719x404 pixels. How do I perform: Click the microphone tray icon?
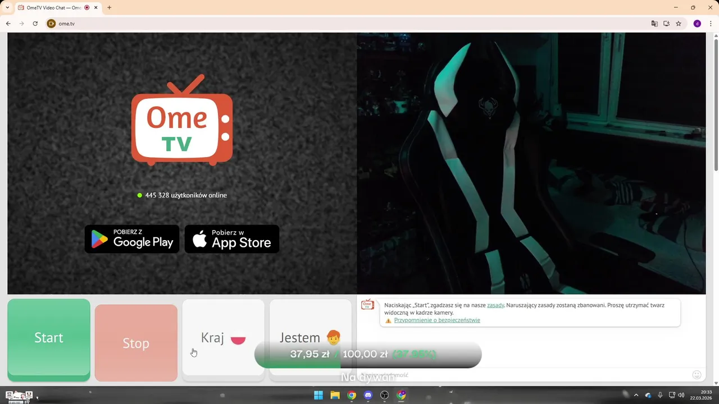pos(660,395)
